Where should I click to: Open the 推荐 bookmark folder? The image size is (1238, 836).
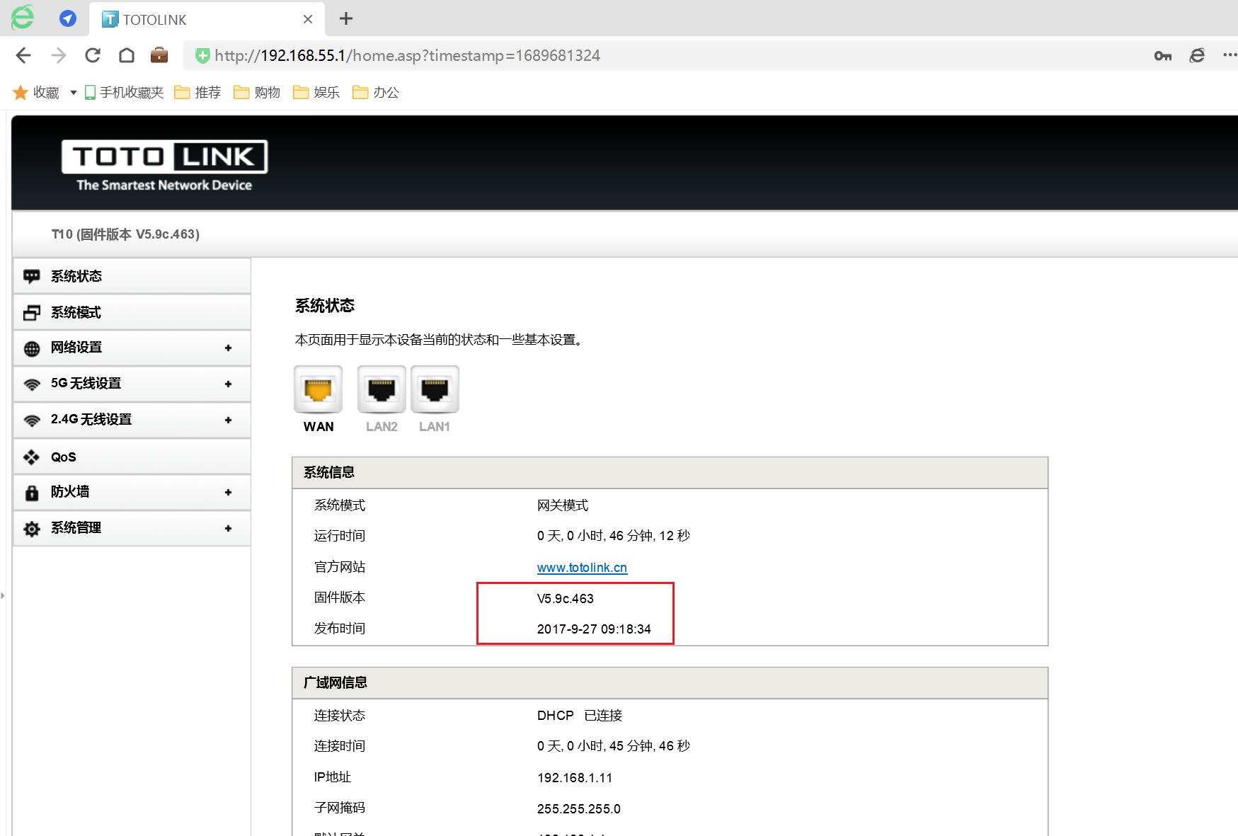(197, 93)
